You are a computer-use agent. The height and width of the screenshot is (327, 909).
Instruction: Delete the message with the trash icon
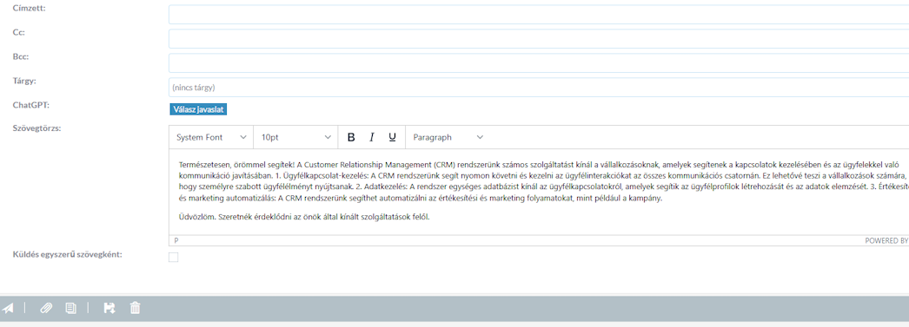pyautogui.click(x=135, y=308)
